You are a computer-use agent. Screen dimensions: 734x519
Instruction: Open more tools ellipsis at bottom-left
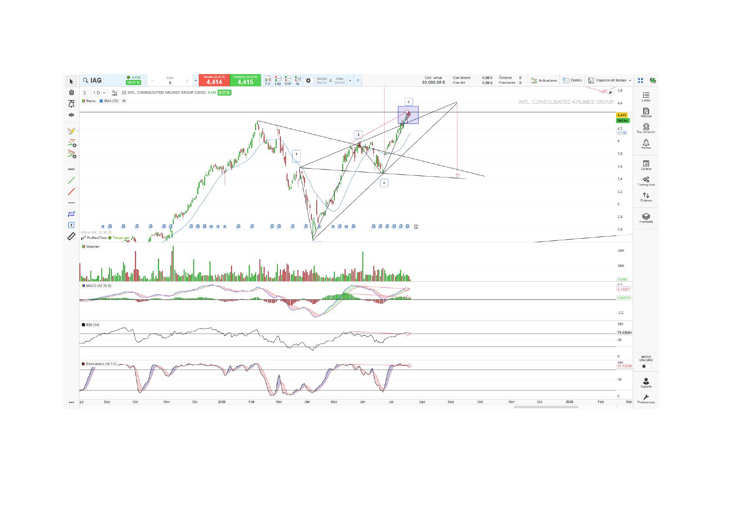71,402
